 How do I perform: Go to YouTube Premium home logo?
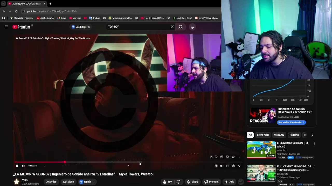pos(21,27)
